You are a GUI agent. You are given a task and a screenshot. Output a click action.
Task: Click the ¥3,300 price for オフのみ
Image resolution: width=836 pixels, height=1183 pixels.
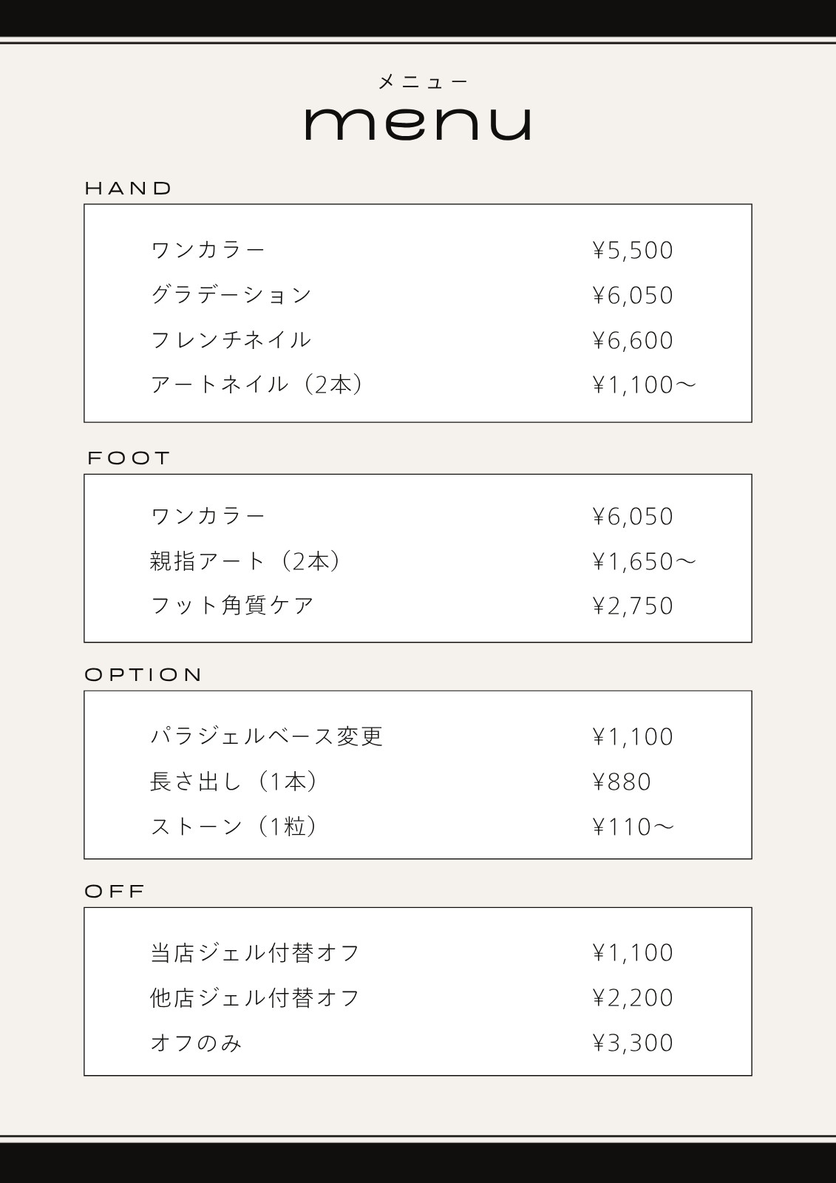[633, 1043]
